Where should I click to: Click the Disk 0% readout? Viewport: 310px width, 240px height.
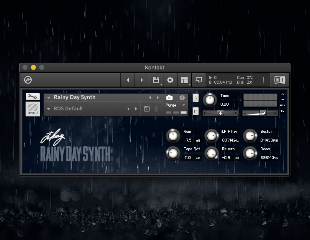click(245, 82)
